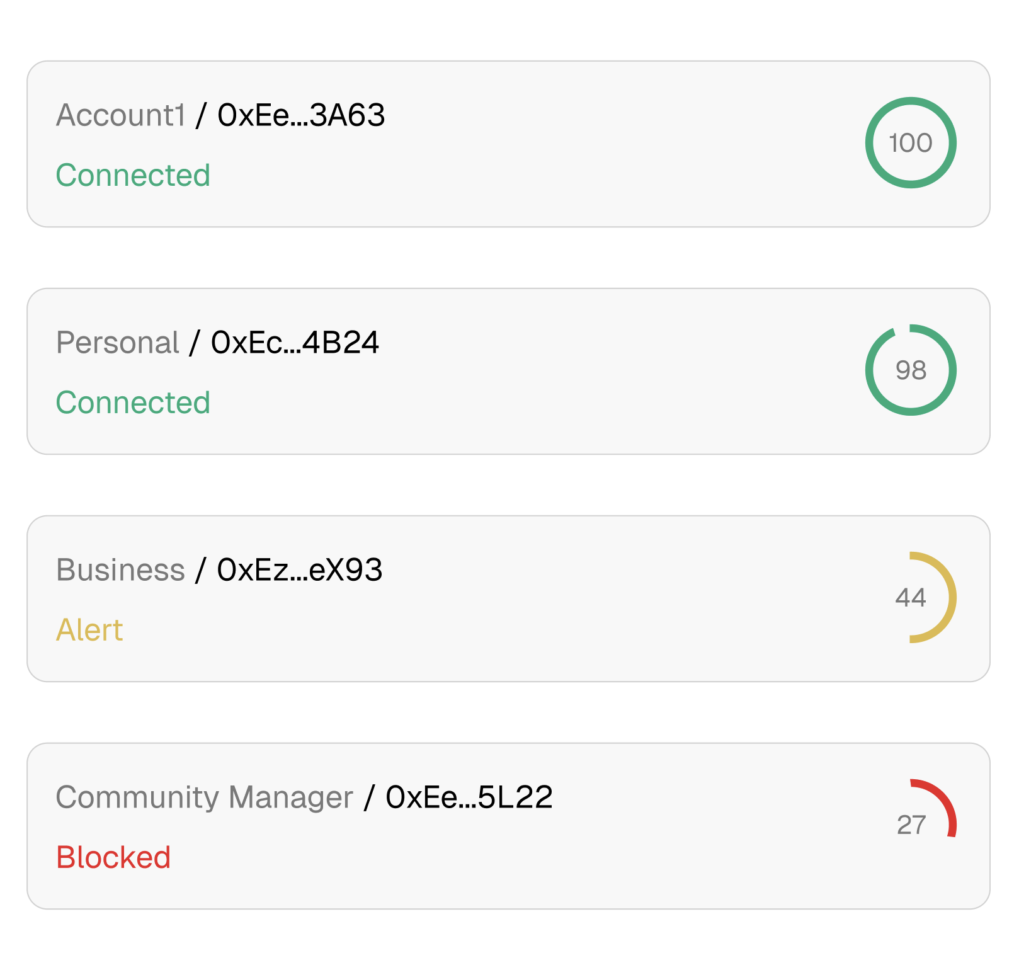
Task: Click the Connected label under Account1
Action: tap(133, 176)
